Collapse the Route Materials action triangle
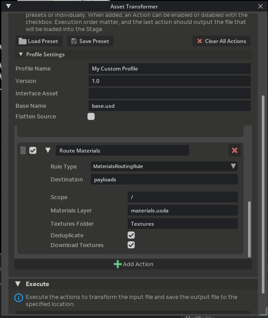The height and width of the screenshot is (318, 268). click(x=48, y=150)
